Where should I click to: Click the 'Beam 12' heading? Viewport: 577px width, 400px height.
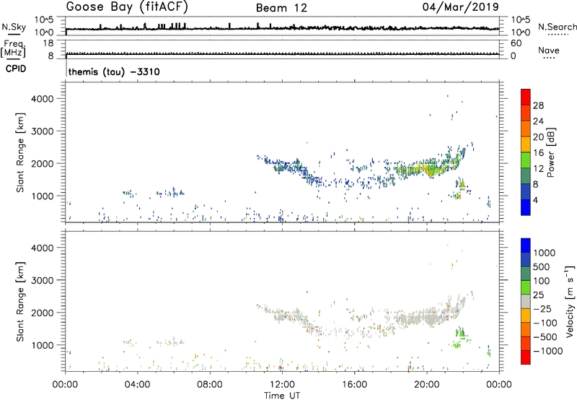tap(281, 8)
